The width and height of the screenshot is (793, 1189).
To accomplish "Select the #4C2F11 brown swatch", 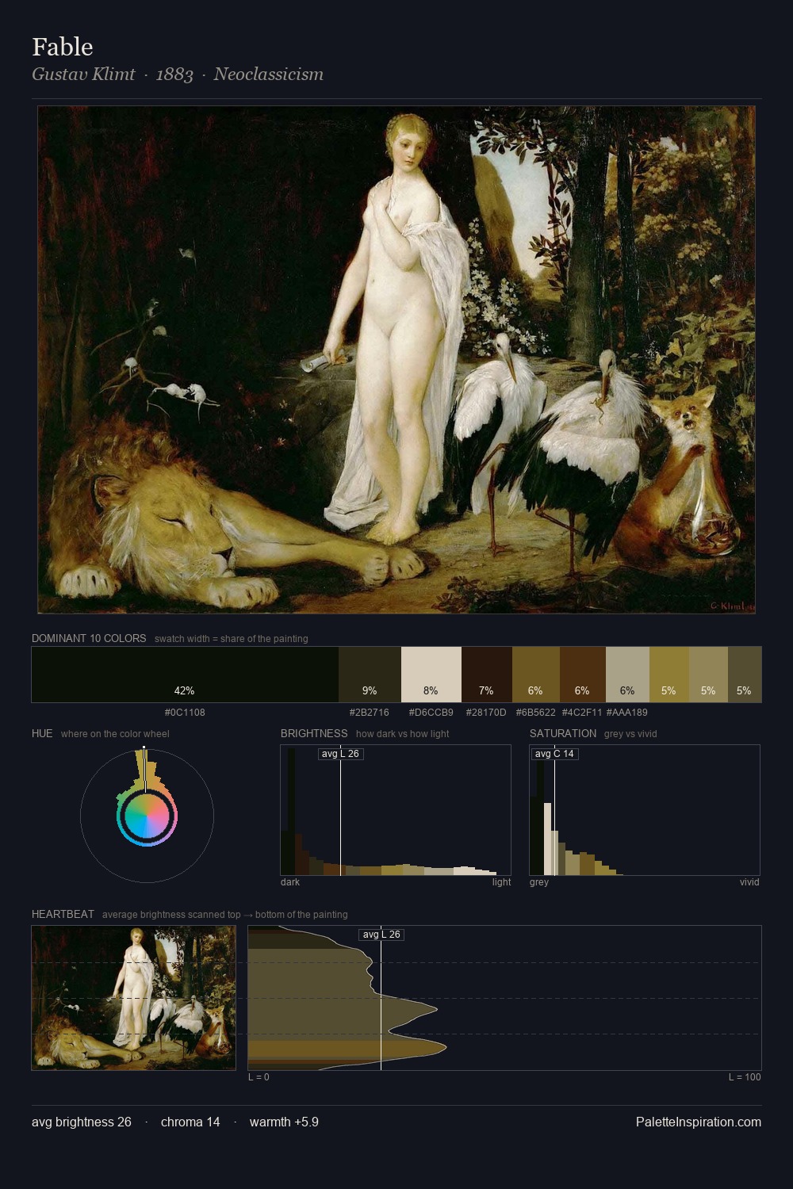I will pyautogui.click(x=582, y=675).
